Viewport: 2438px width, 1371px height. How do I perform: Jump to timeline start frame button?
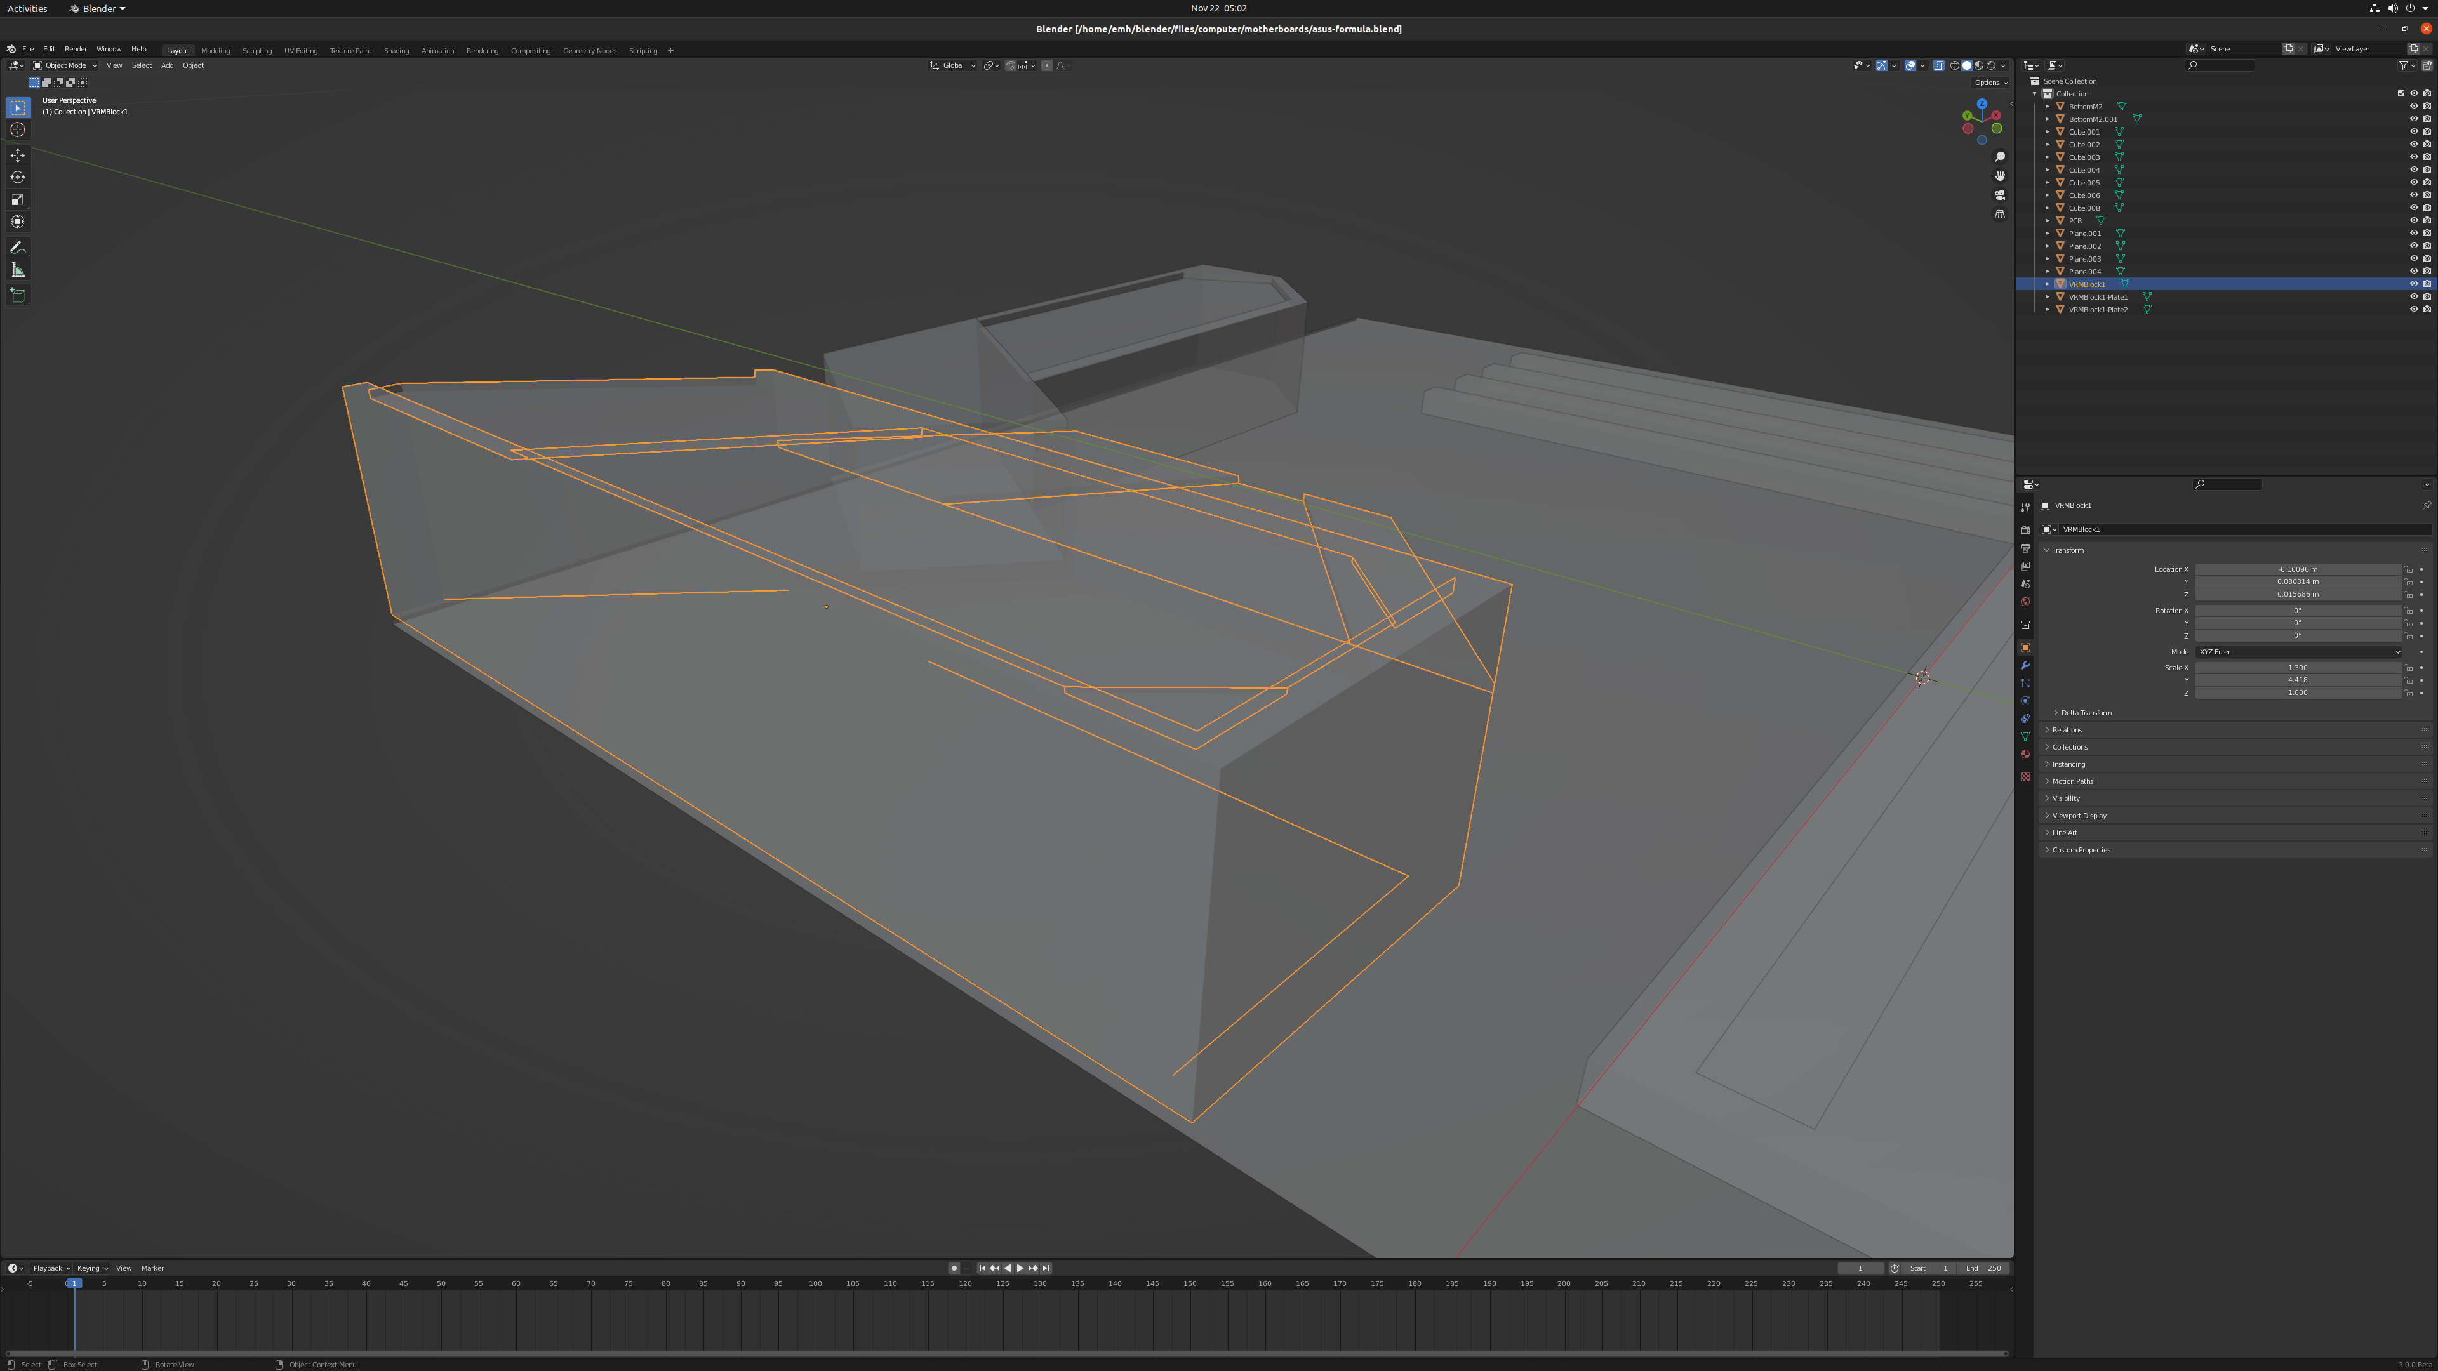982,1268
